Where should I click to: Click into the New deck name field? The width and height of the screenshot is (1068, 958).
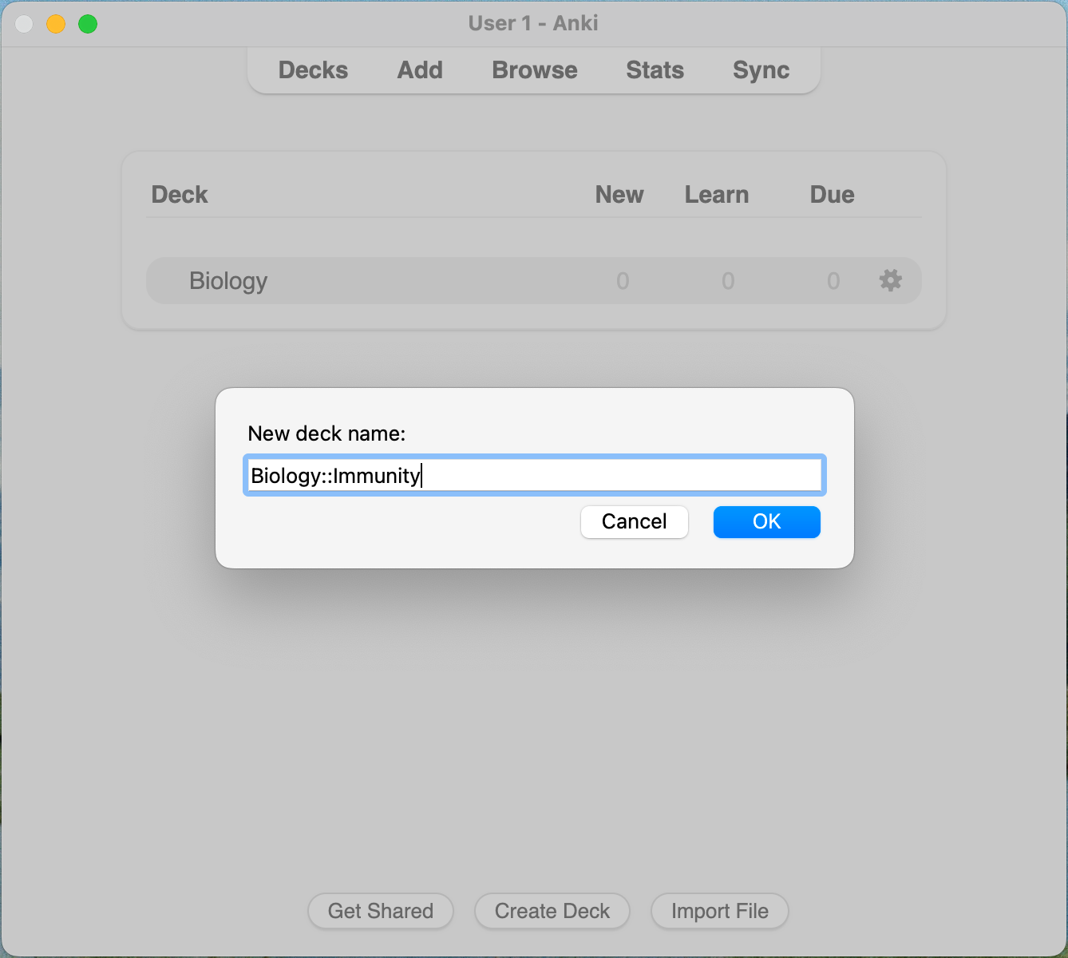534,476
